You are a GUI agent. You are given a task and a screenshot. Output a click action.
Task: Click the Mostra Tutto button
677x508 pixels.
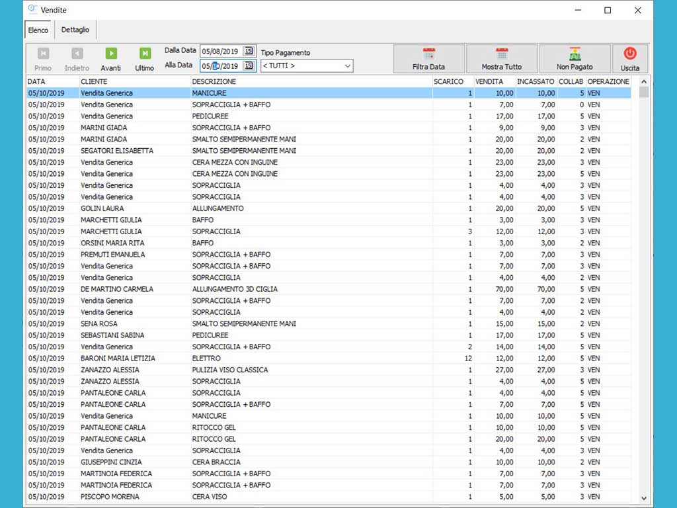[501, 59]
